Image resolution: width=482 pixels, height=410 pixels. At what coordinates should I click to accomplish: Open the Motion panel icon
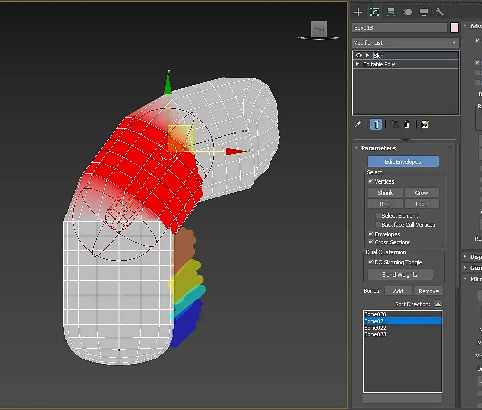(407, 12)
